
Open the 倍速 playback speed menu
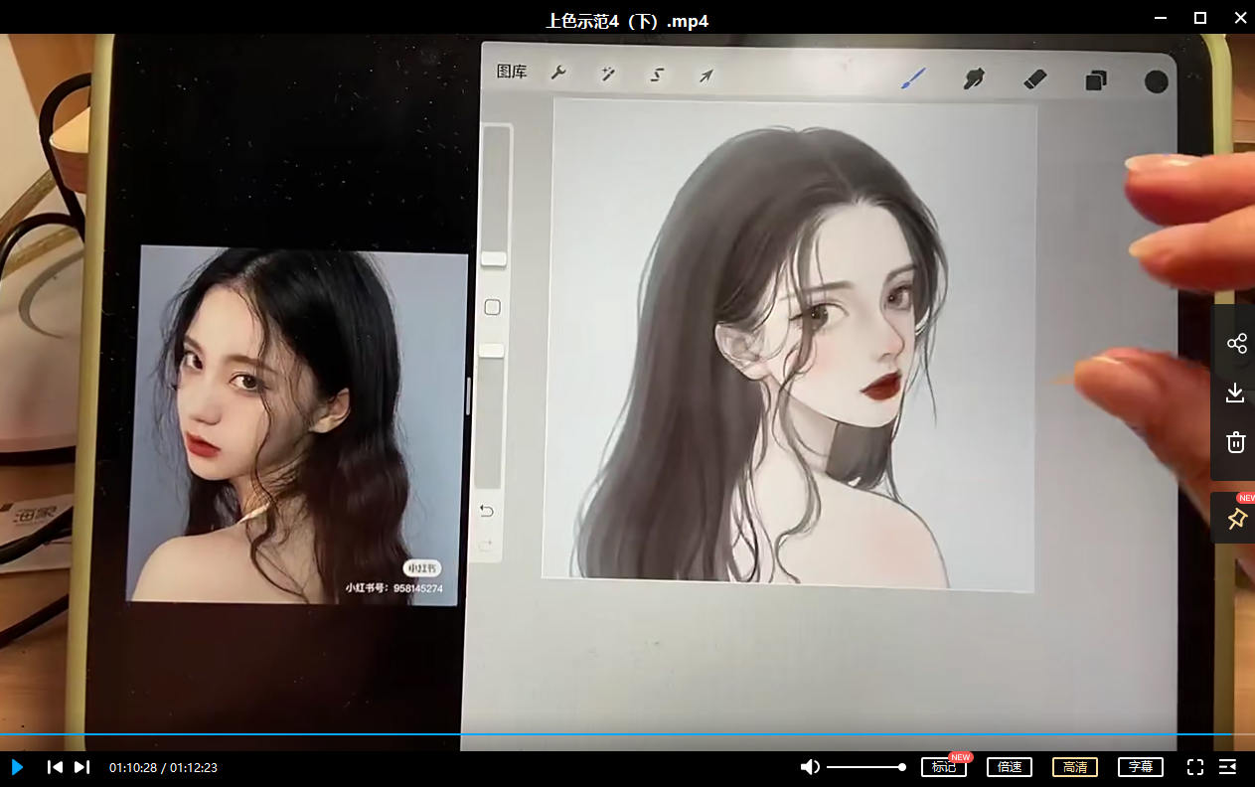click(1010, 767)
